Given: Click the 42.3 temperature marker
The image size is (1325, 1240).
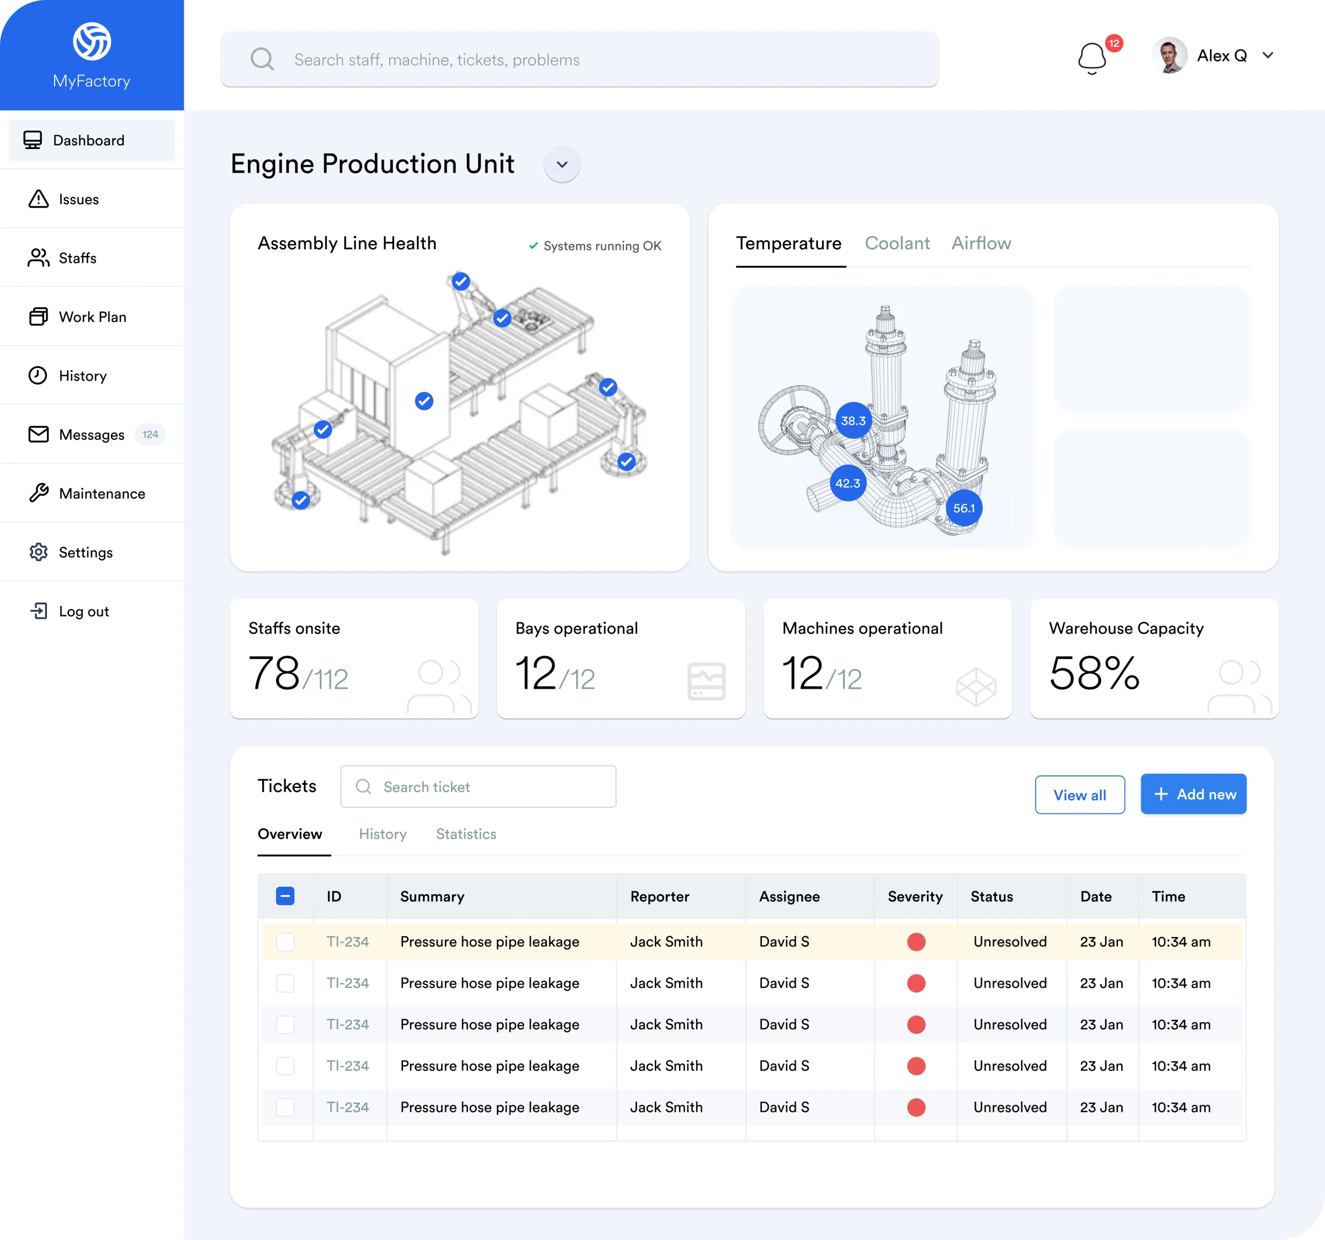Looking at the screenshot, I should (848, 483).
